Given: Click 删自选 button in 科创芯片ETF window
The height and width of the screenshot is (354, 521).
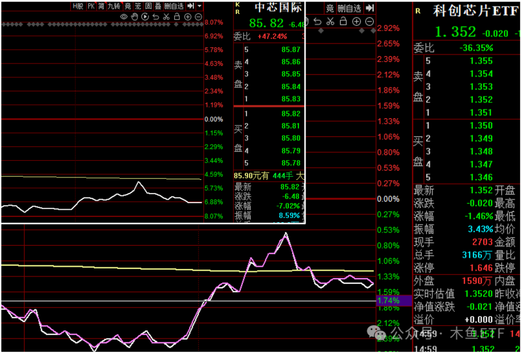Looking at the screenshot, I should click(349, 8).
